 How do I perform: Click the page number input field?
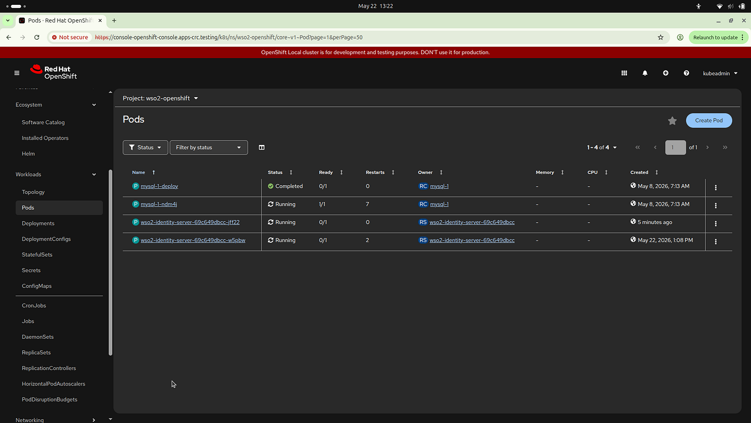[x=675, y=147]
